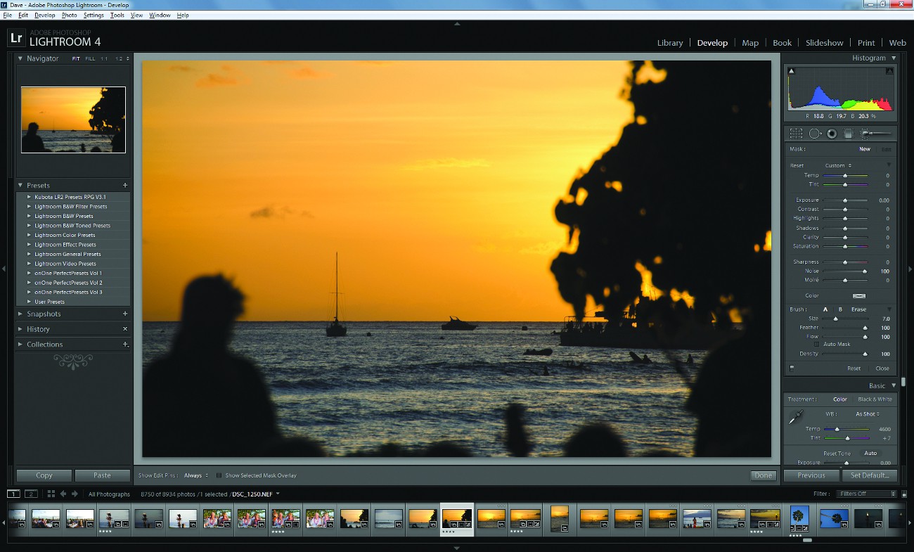914x552 pixels.
Task: Select the Crop Overlay tool icon
Action: click(796, 133)
